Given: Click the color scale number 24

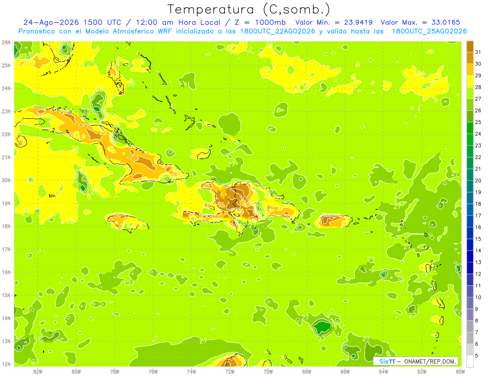Looking at the screenshot, I should point(478,133).
